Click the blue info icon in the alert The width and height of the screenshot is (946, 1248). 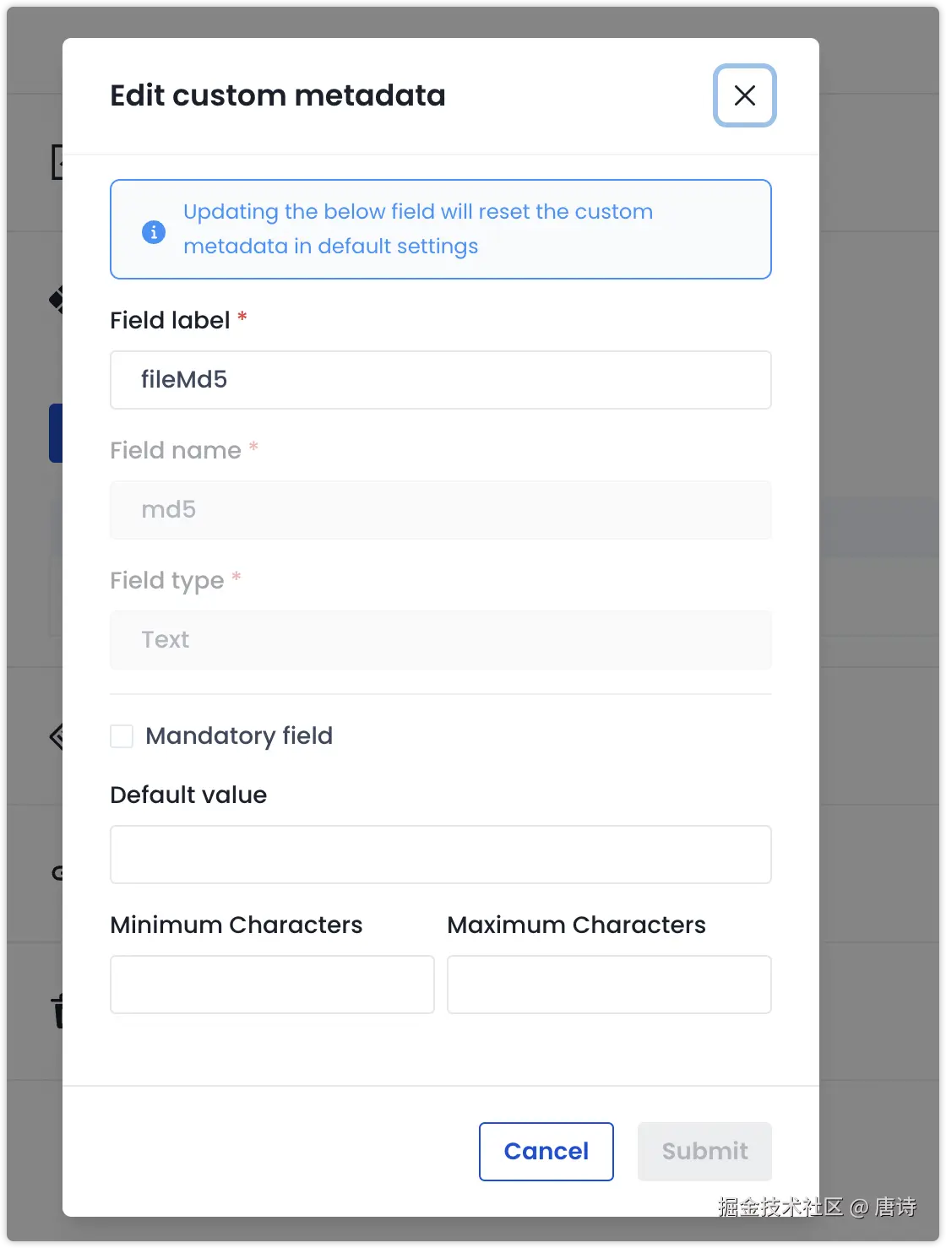153,231
